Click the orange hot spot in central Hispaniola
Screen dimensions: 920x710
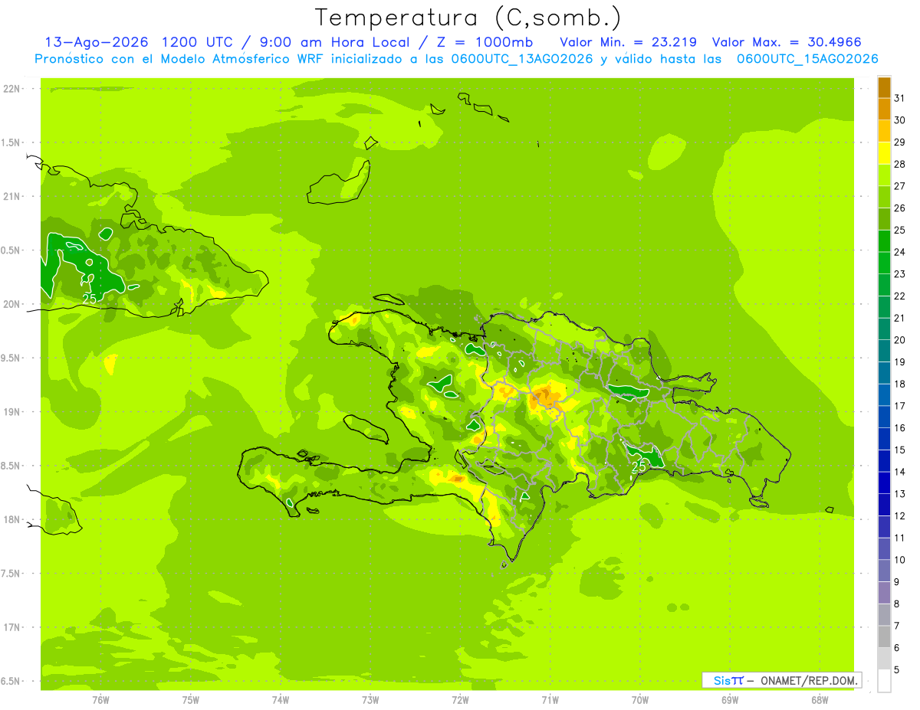coord(547,397)
